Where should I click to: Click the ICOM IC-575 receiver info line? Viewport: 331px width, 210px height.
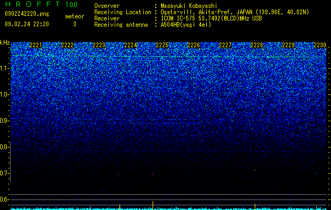pos(211,18)
